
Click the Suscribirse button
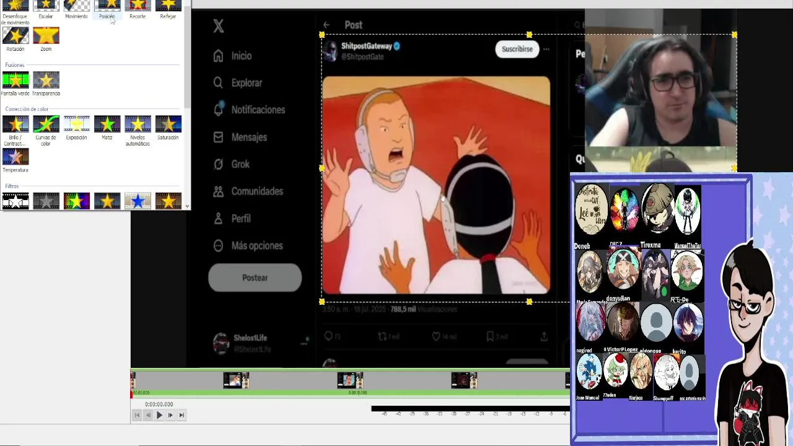tap(517, 49)
